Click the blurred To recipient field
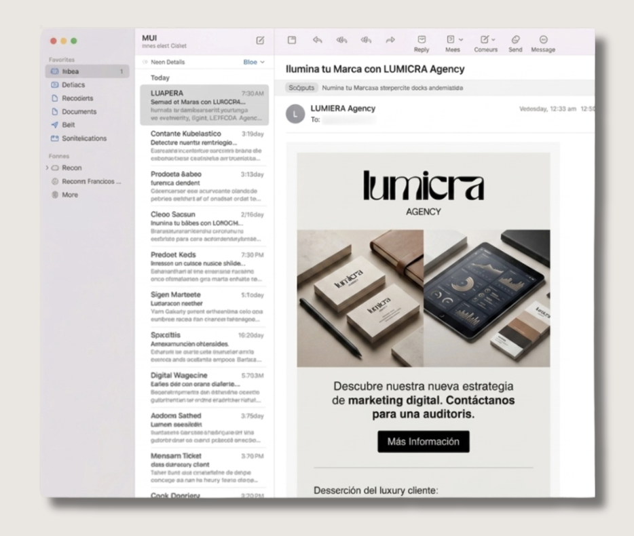The height and width of the screenshot is (536, 634). [350, 119]
